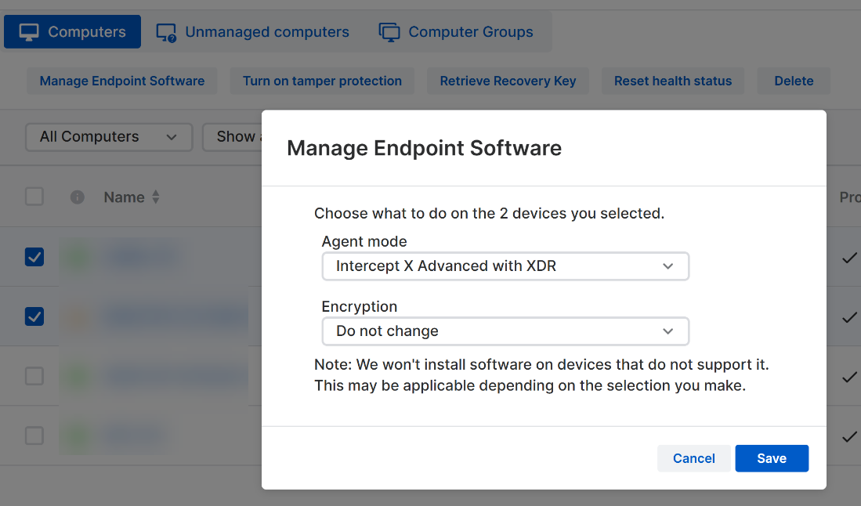This screenshot has width=861, height=506.
Task: Save the endpoint software changes
Action: coord(772,458)
